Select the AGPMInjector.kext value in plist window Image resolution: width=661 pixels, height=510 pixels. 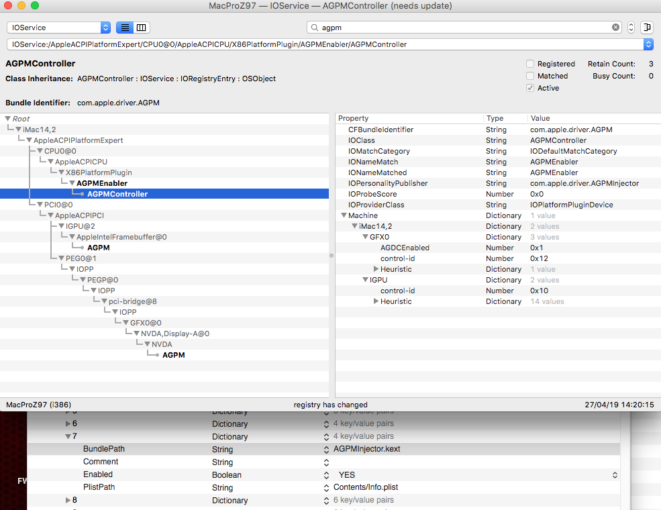pyautogui.click(x=367, y=449)
